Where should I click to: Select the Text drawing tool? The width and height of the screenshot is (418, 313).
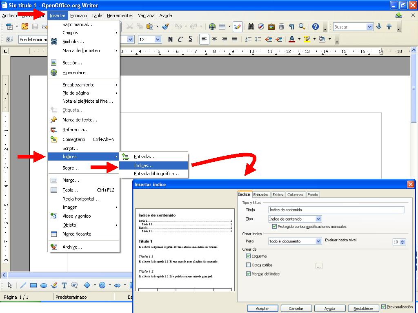[x=64, y=285]
